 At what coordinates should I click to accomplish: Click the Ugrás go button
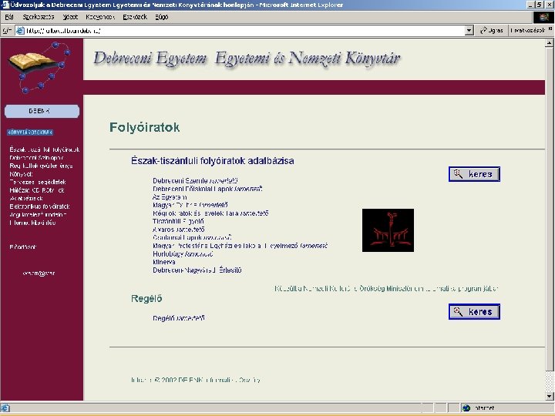coord(491,31)
